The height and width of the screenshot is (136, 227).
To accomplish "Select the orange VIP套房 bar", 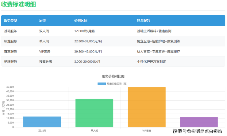I will (147, 107).
